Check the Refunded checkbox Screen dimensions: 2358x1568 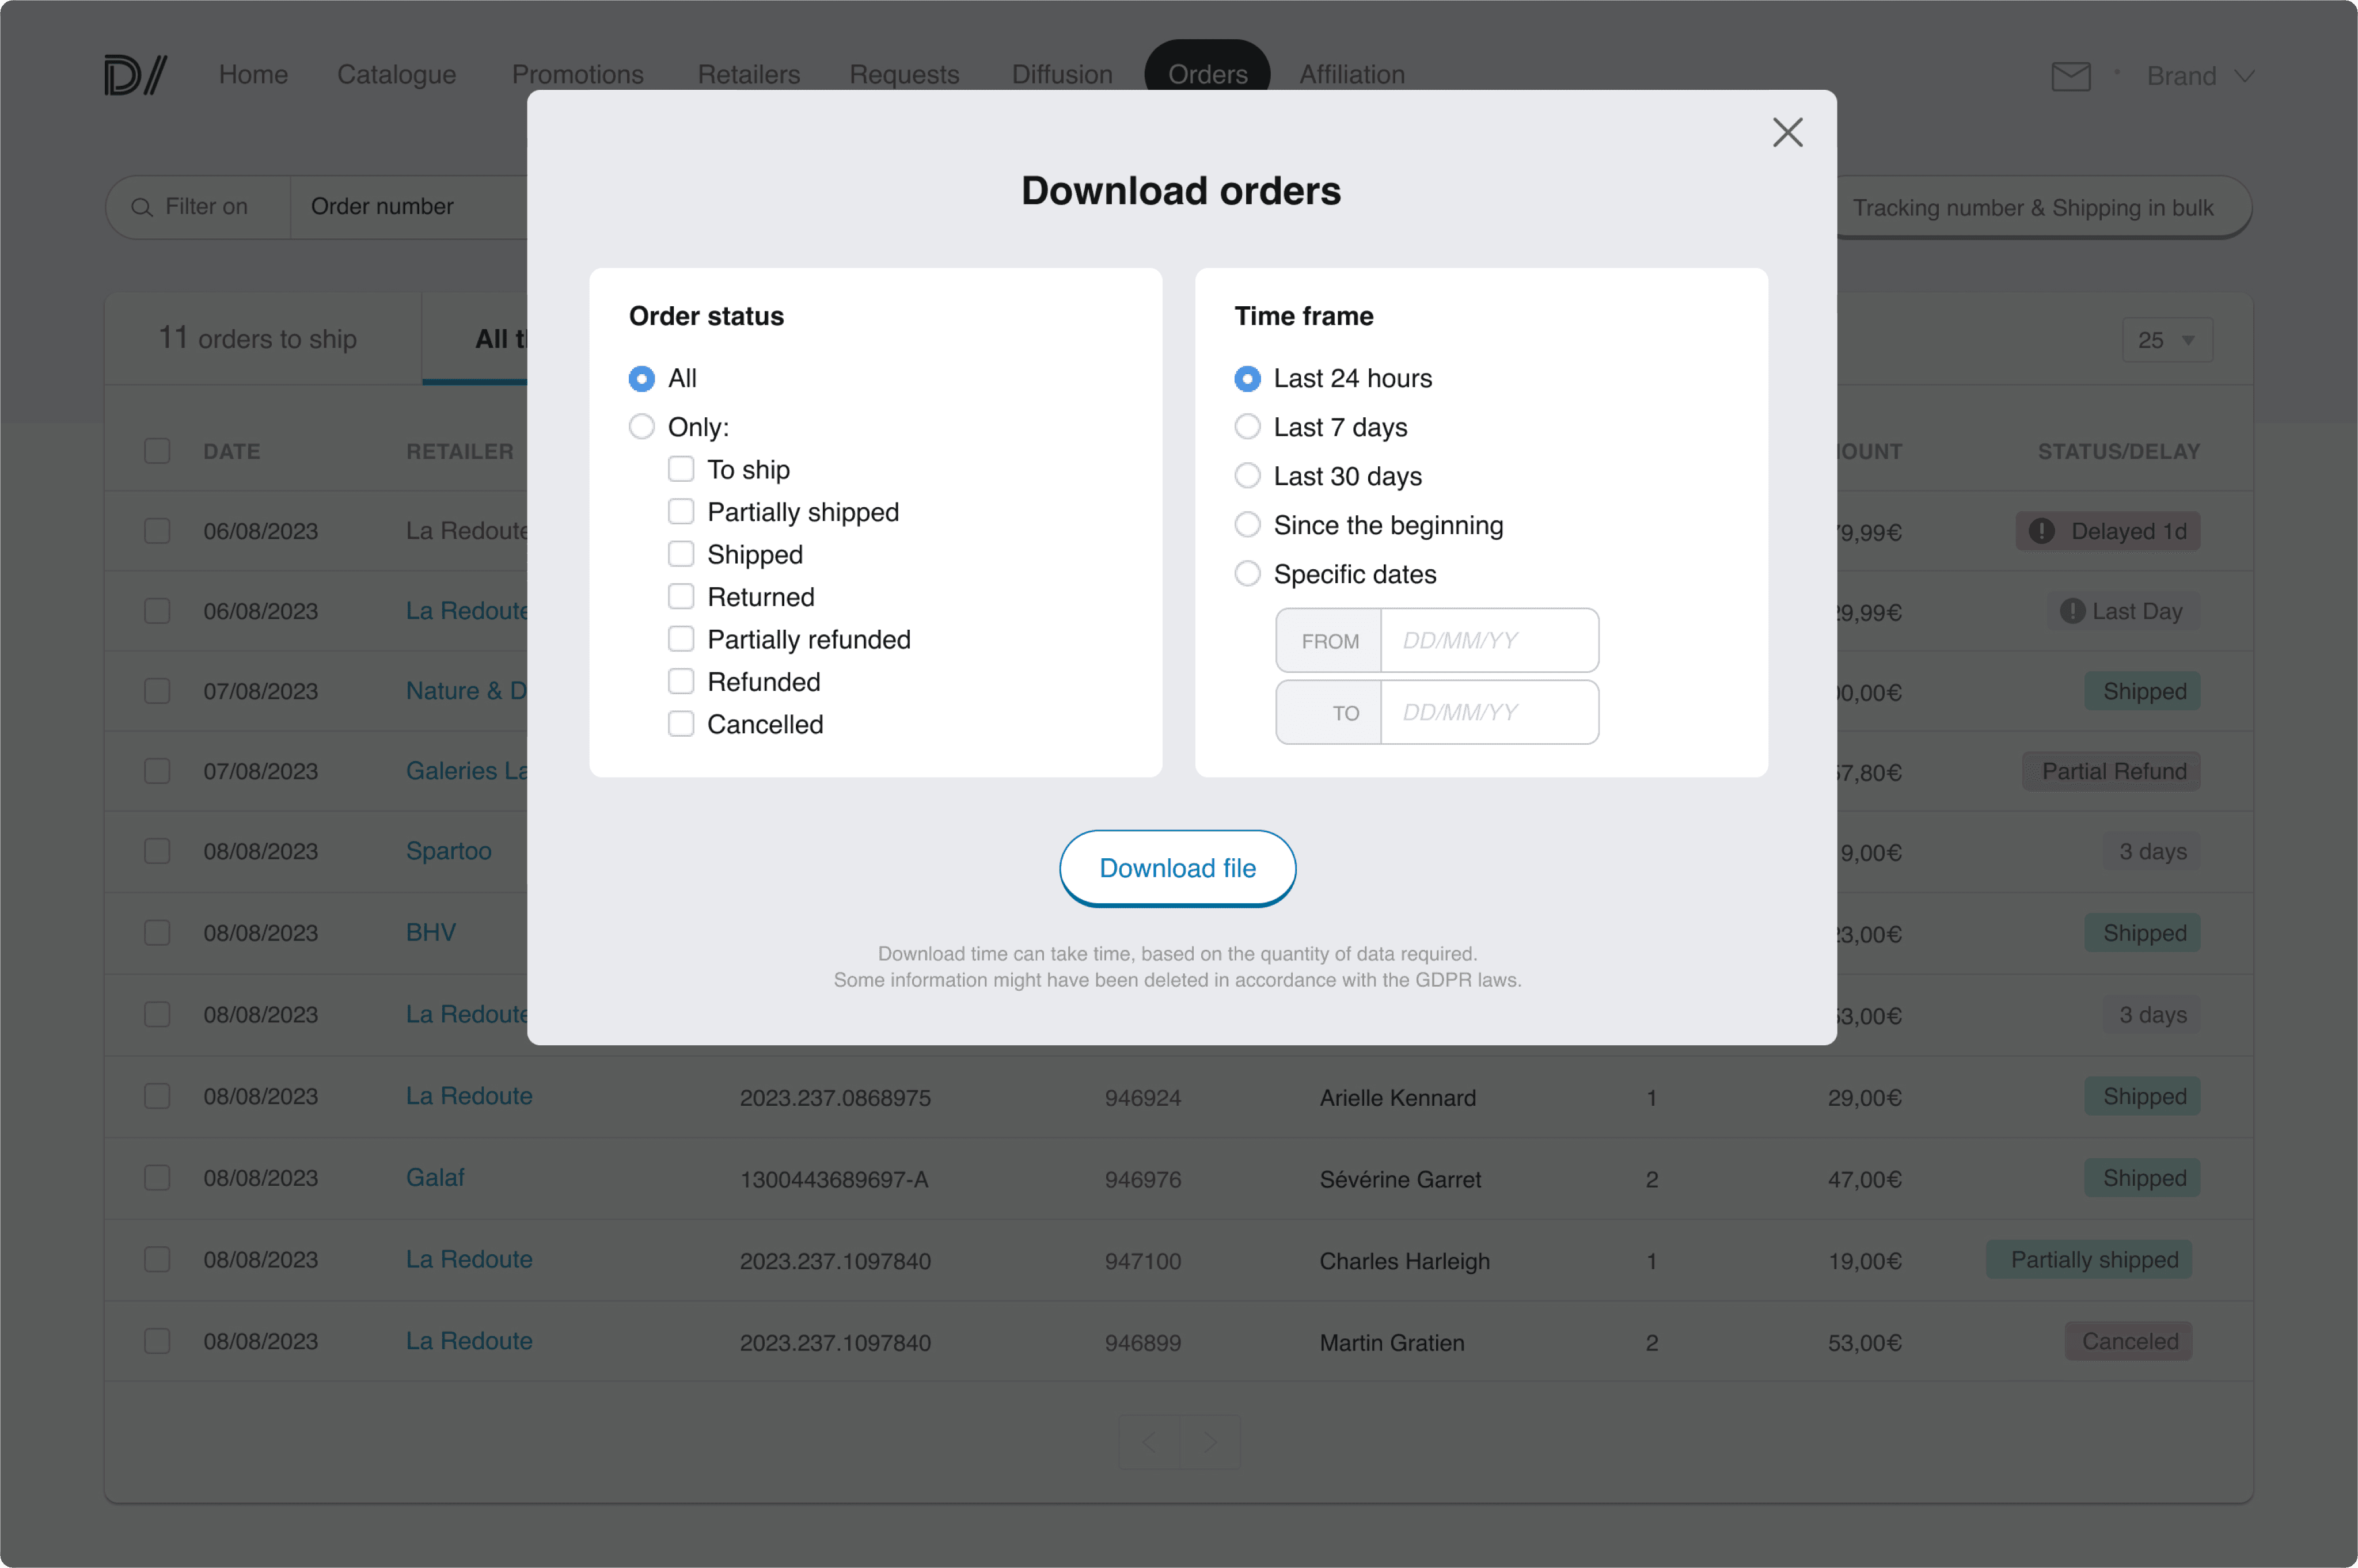coord(681,682)
